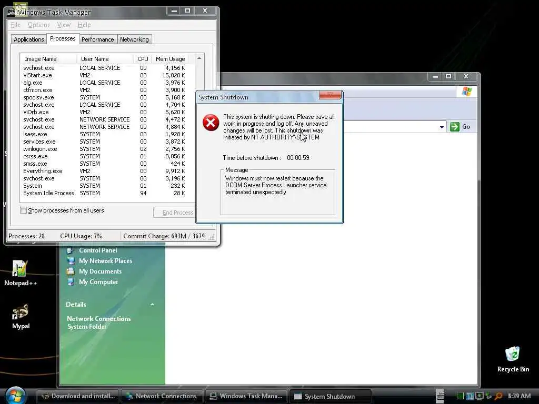Open the address bar dropdown arrow
Viewport: 539px width, 404px height.
click(442, 127)
